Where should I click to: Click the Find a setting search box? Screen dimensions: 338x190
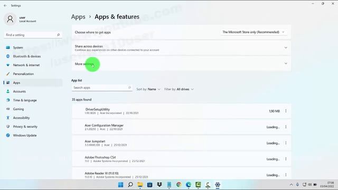point(33,35)
